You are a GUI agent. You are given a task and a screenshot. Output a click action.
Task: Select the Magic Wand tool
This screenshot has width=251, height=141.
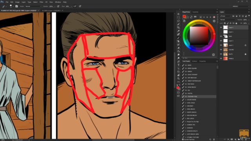click(178, 24)
